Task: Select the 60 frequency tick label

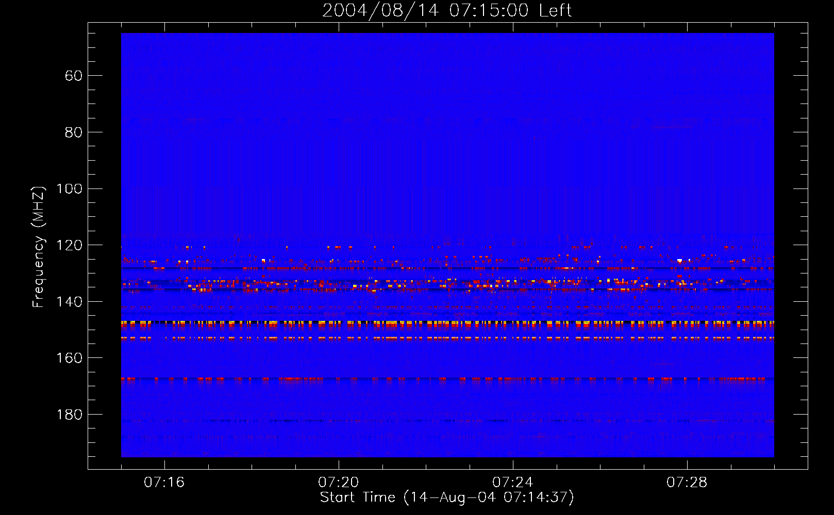Action: [73, 76]
